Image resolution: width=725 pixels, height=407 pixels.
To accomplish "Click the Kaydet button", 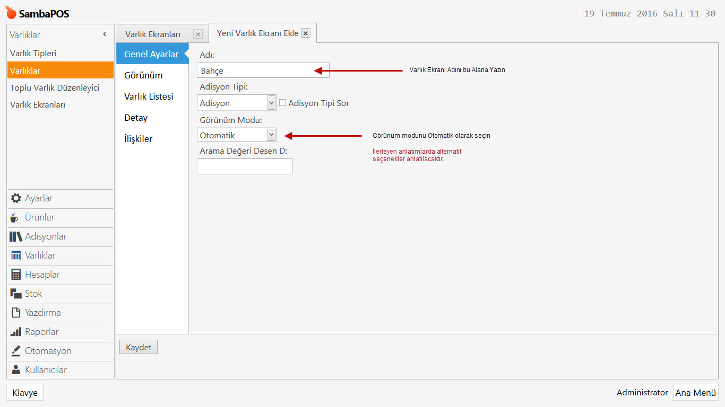I will (139, 347).
